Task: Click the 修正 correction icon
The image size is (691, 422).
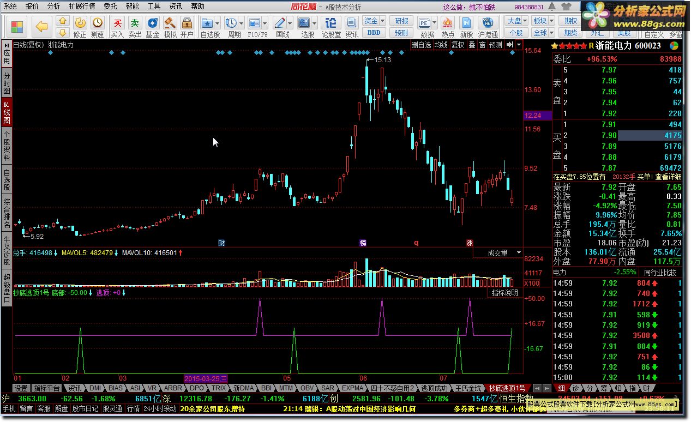Action: click(x=80, y=26)
